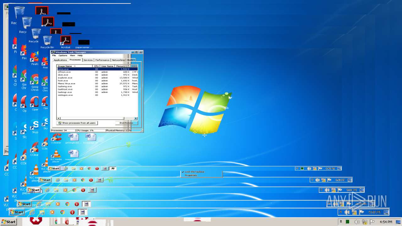Select the papersemer... desktop file

point(84,44)
